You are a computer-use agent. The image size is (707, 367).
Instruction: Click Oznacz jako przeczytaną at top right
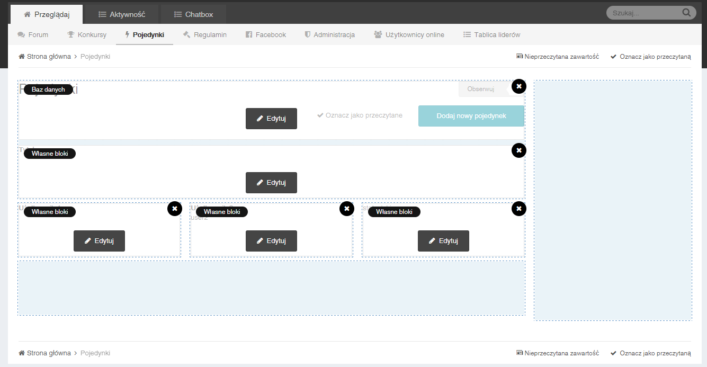click(x=650, y=57)
